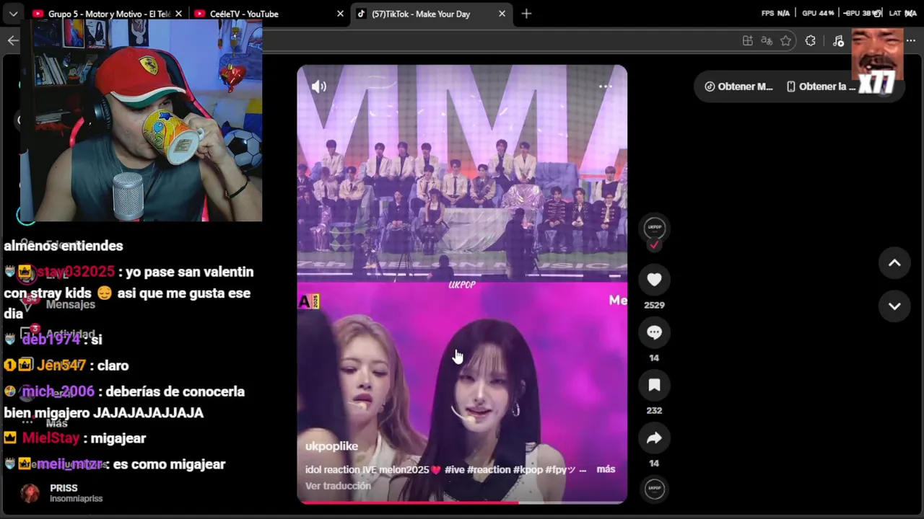The image size is (924, 519).
Task: Open Actividad in the sidebar
Action: coord(70,334)
